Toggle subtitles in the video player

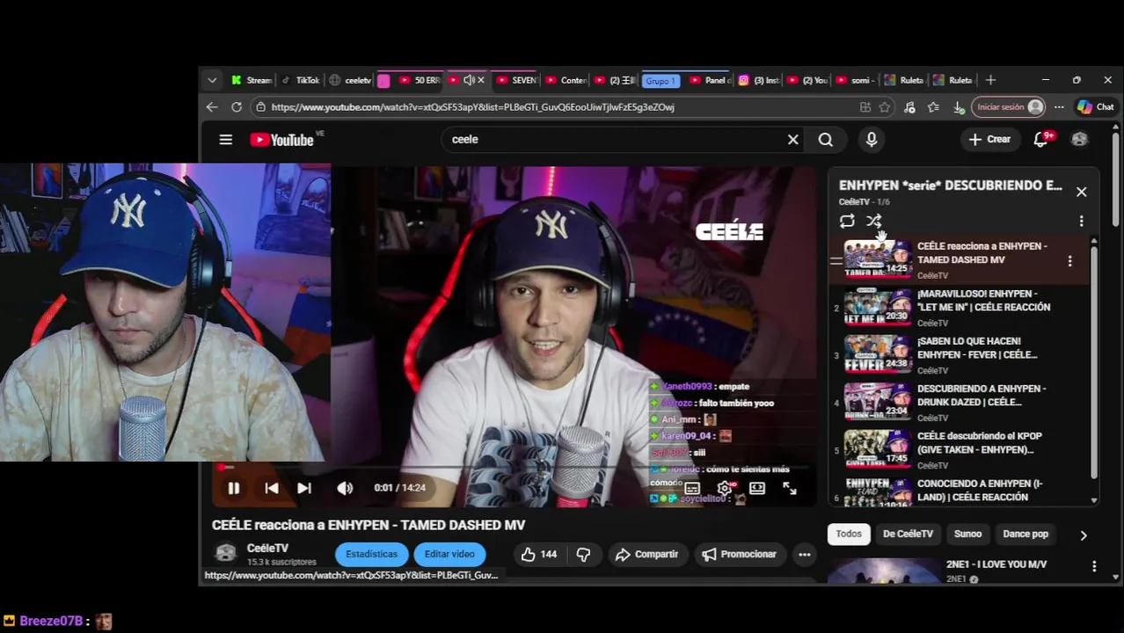tap(692, 488)
